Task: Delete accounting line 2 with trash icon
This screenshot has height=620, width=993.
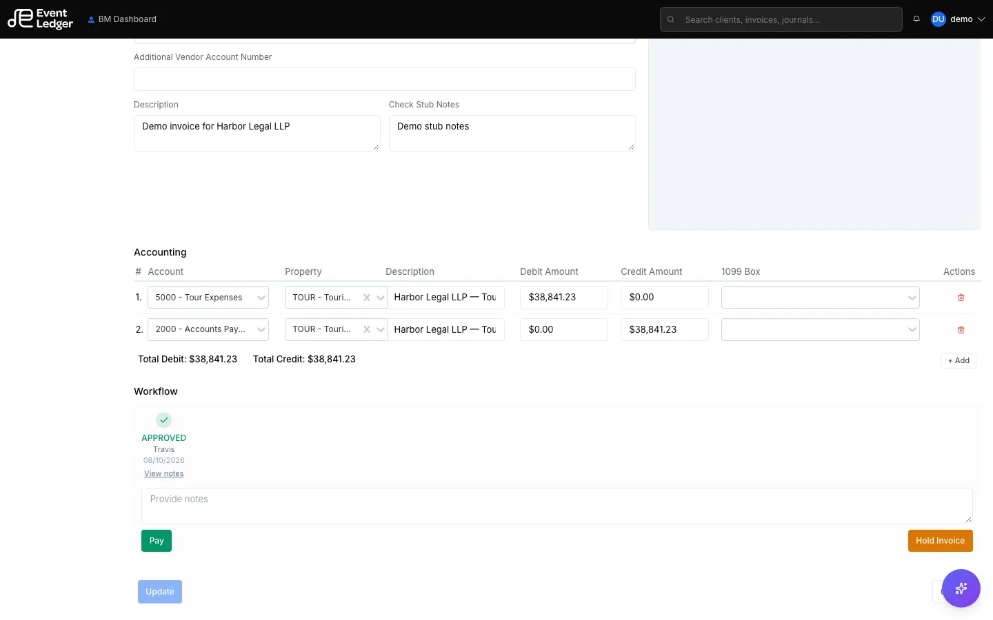Action: point(961,330)
